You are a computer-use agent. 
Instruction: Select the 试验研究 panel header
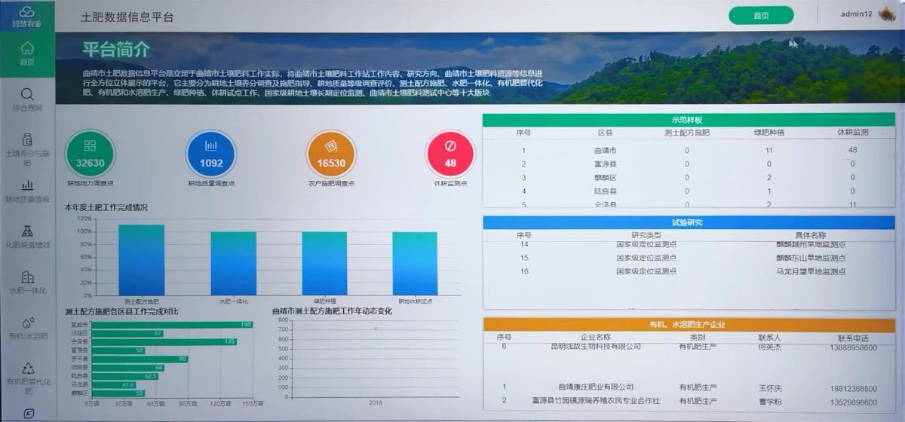(x=688, y=223)
